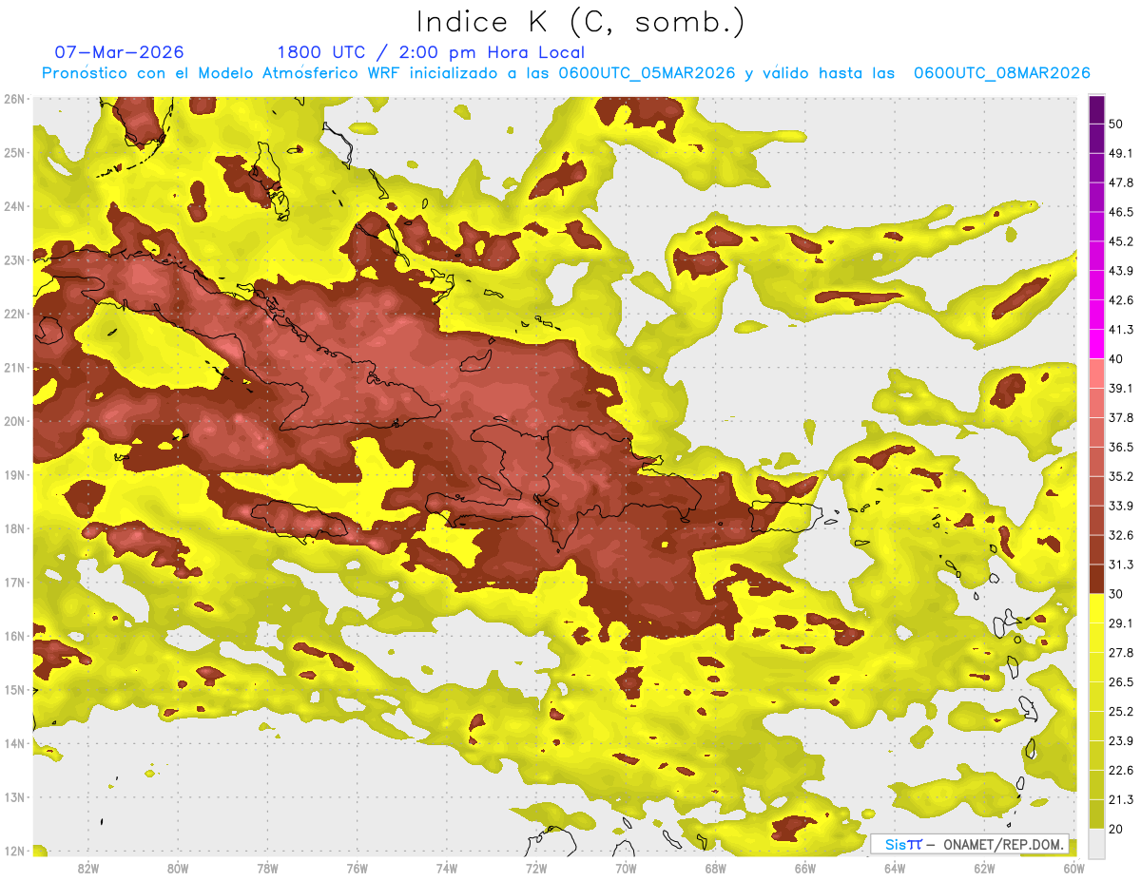Viewport: 1141px width, 881px height.
Task: Click the '26.5' color scale value
Action: (1121, 682)
